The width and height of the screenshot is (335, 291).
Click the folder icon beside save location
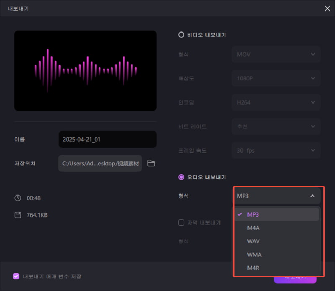coord(151,163)
